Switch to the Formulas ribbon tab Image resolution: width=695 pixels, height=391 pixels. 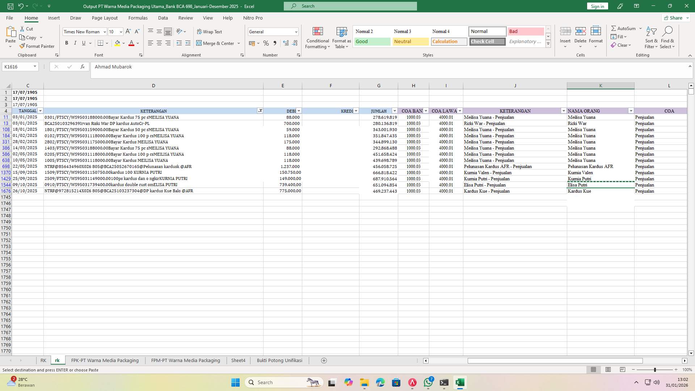[138, 18]
